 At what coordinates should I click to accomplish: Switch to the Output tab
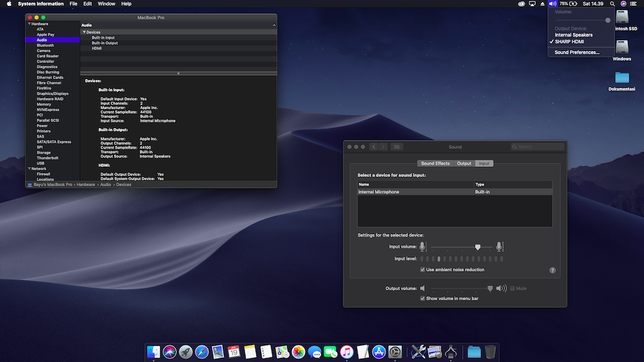pyautogui.click(x=464, y=164)
